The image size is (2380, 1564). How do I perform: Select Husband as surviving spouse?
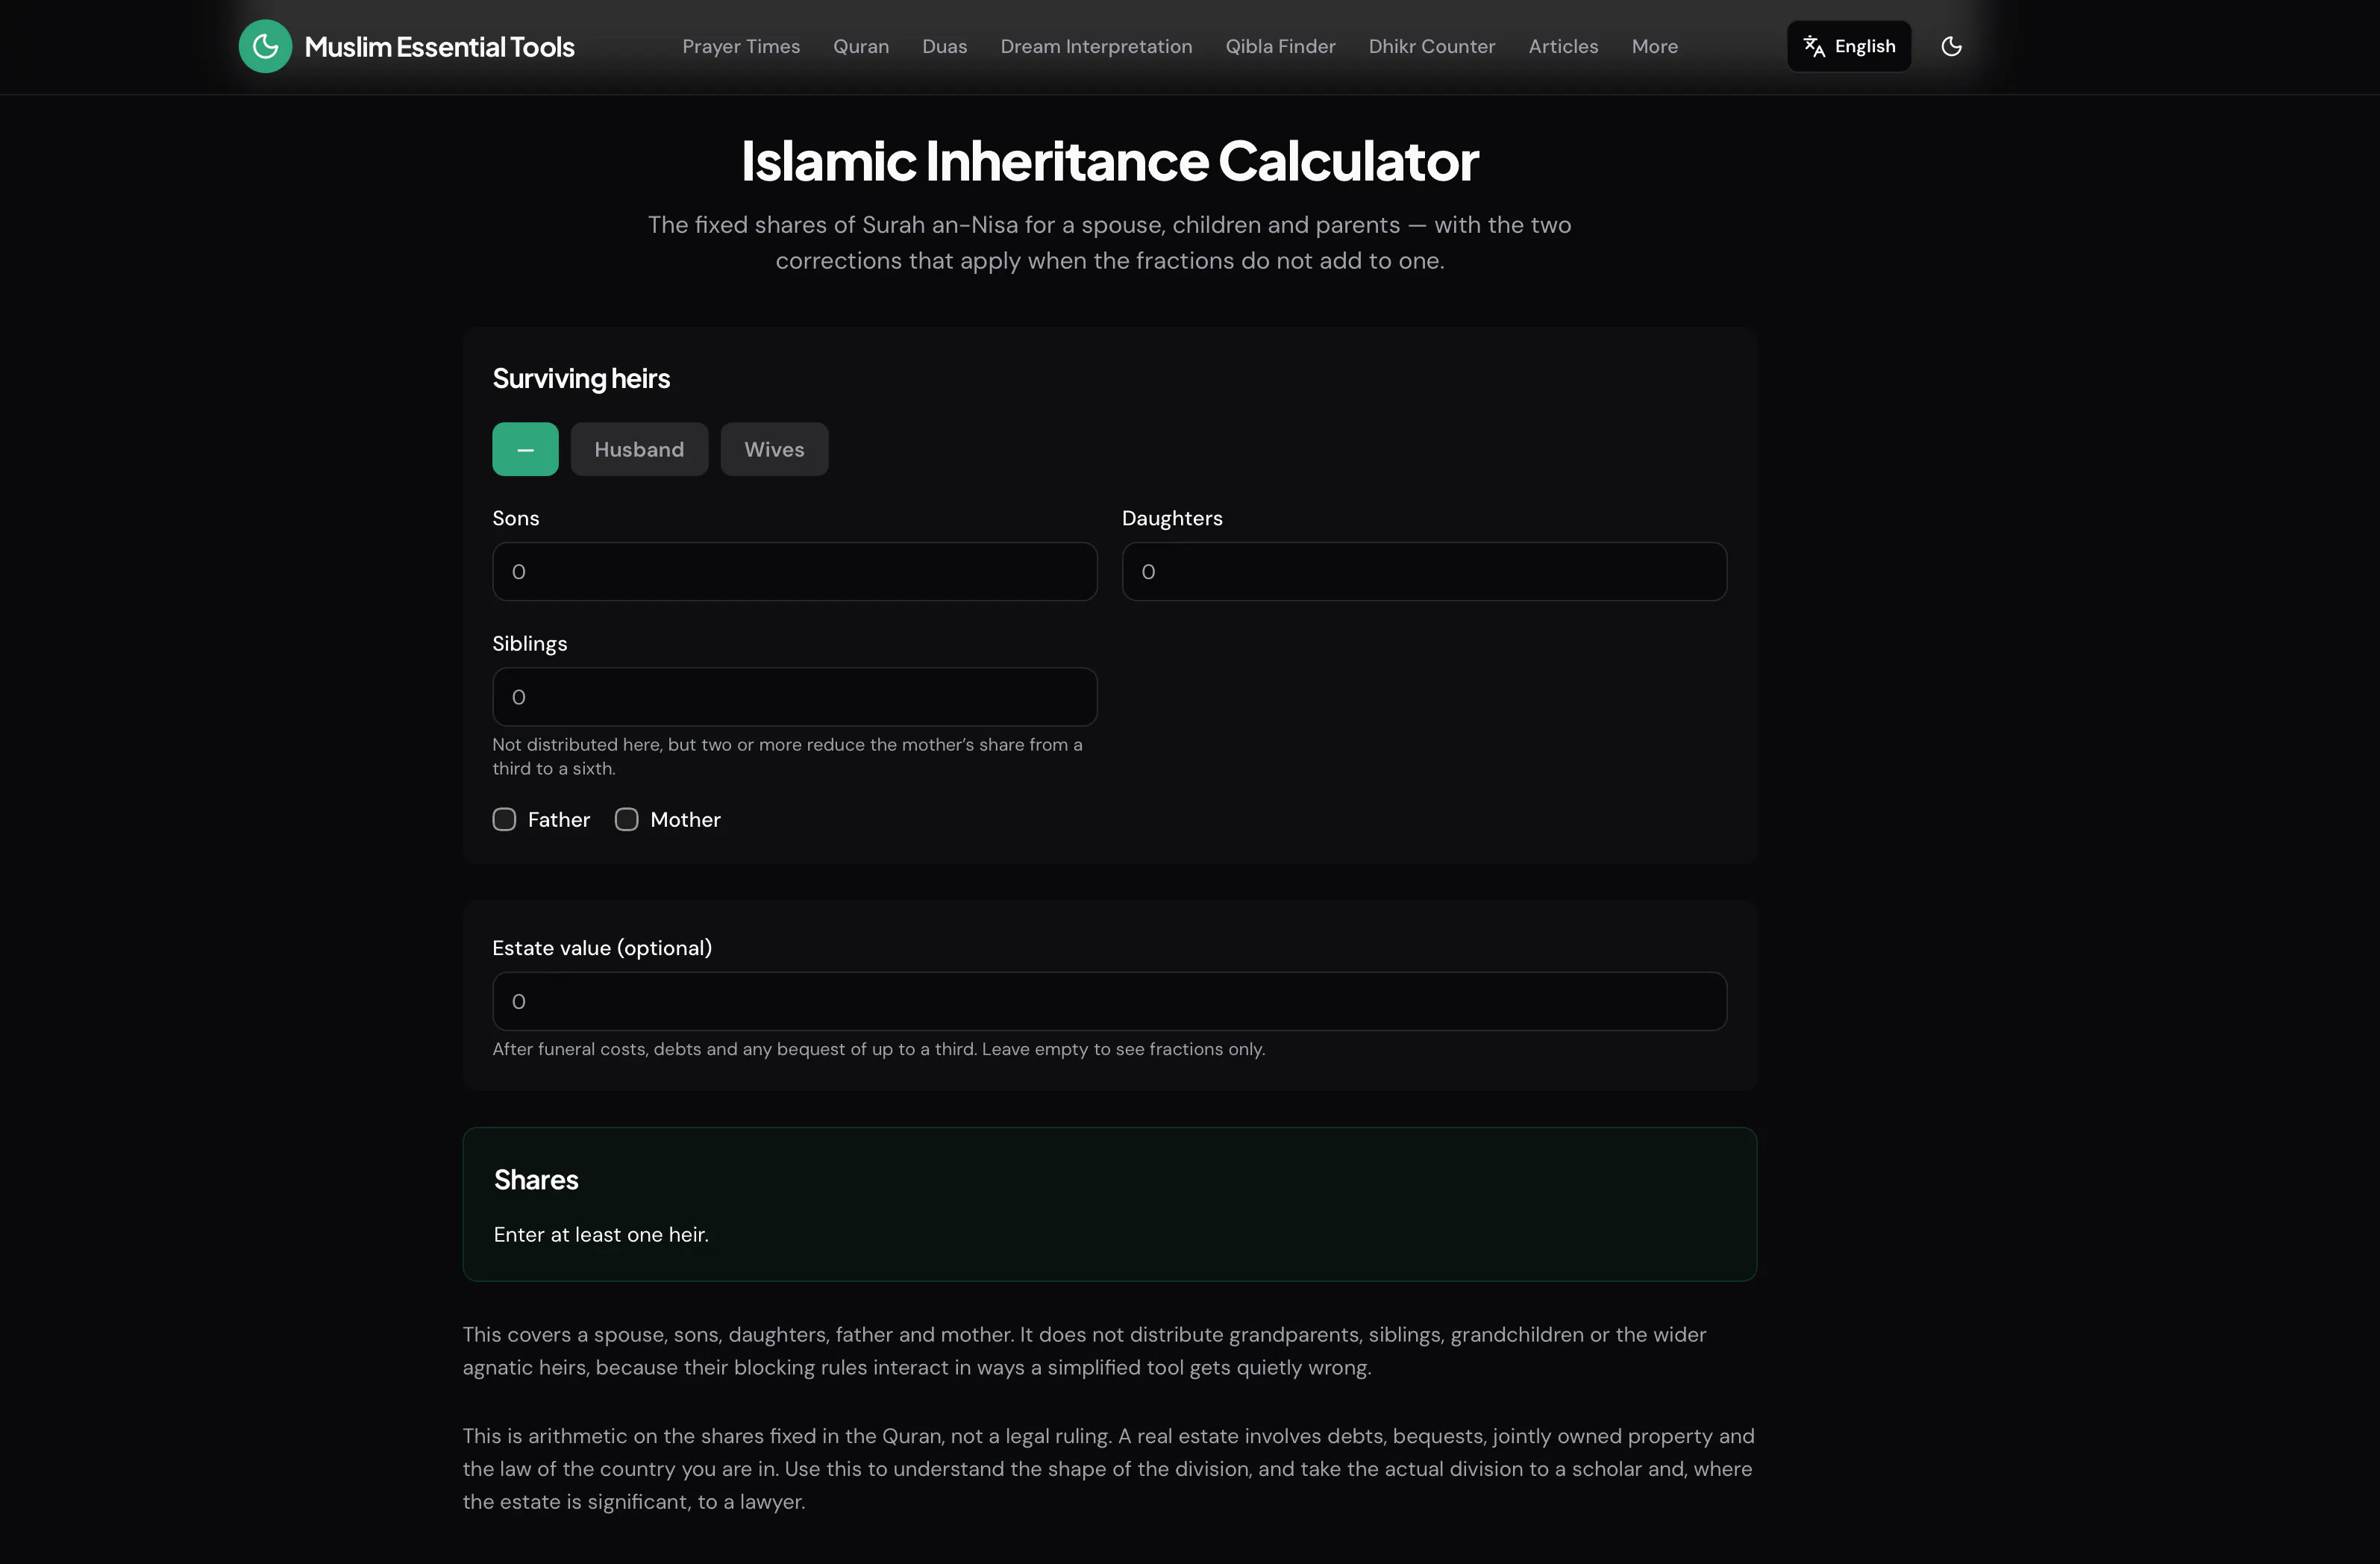click(639, 449)
